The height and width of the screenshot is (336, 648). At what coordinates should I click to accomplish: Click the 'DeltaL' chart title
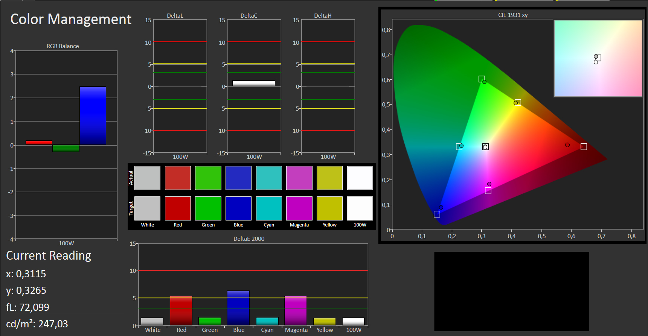pos(175,15)
